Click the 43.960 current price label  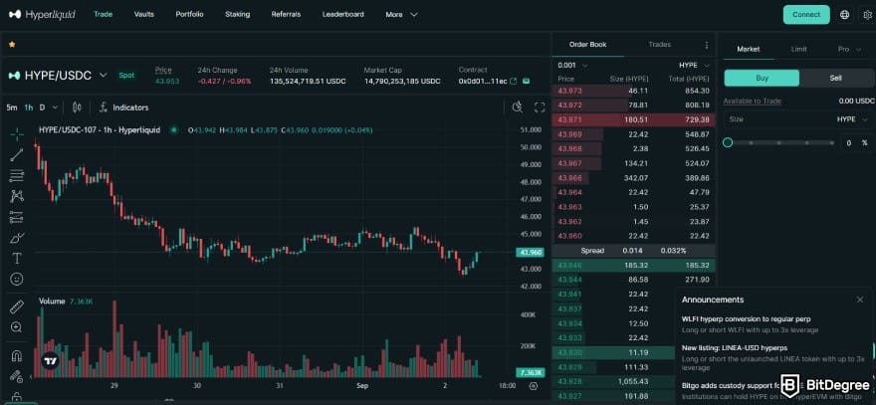[531, 253]
